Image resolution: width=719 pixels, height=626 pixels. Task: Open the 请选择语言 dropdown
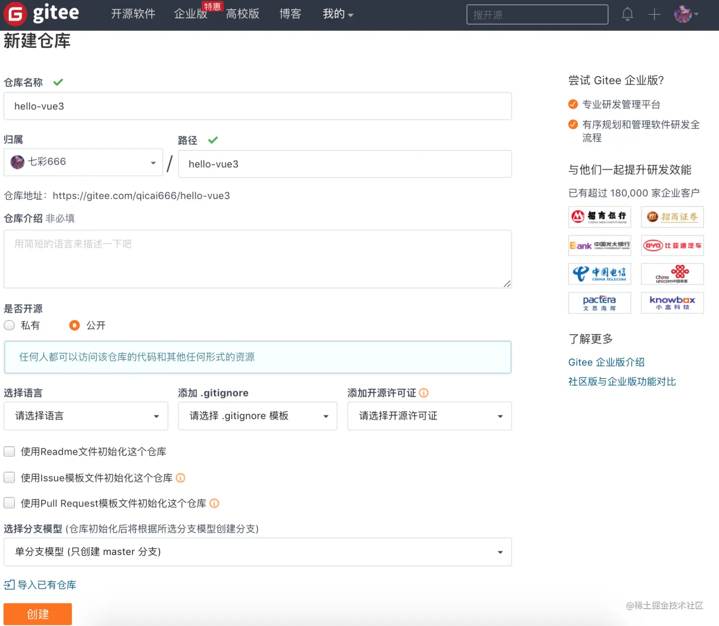tap(86, 416)
